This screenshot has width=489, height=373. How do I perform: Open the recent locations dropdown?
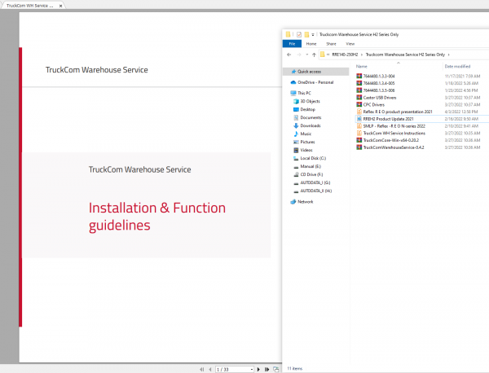tap(307, 55)
